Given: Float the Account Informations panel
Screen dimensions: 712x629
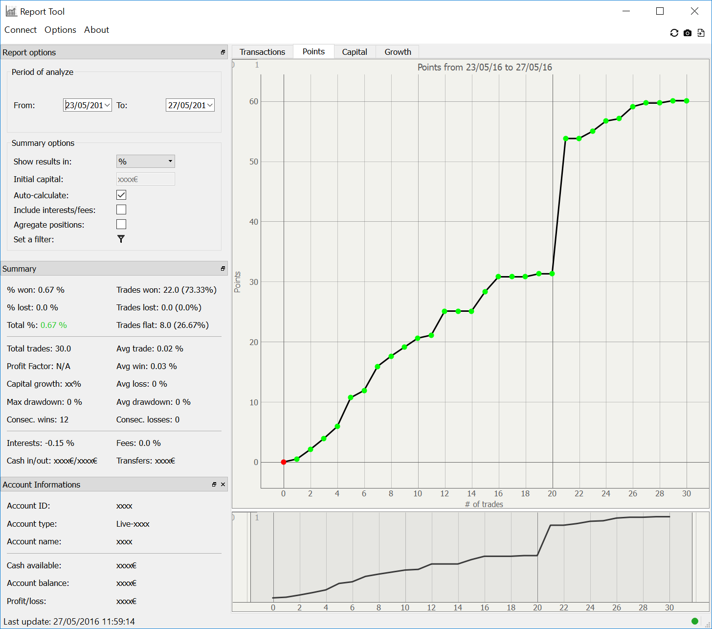Looking at the screenshot, I should (214, 485).
